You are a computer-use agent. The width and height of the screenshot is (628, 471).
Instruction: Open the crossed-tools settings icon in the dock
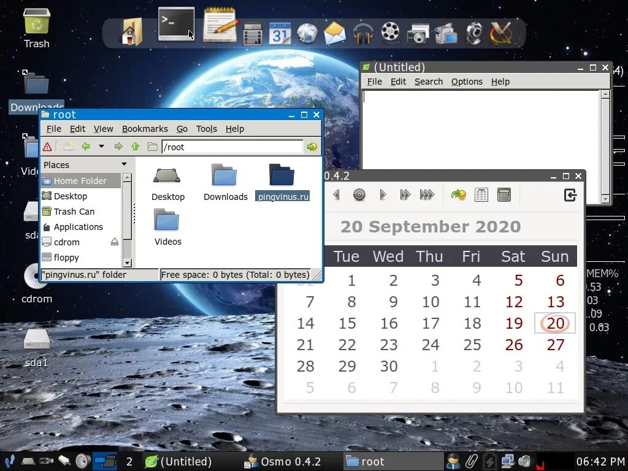point(500,33)
